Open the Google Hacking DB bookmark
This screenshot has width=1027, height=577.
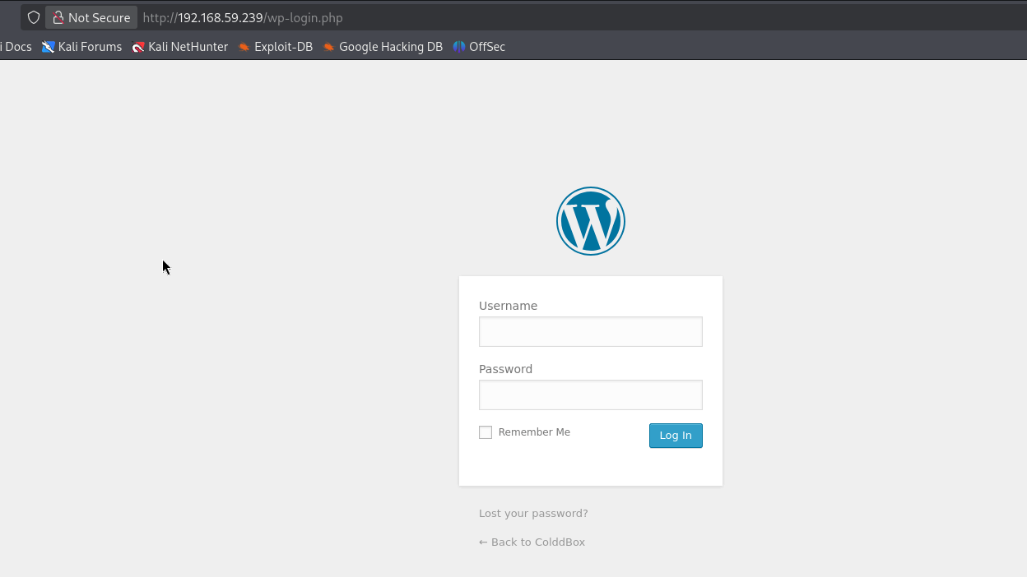[383, 47]
